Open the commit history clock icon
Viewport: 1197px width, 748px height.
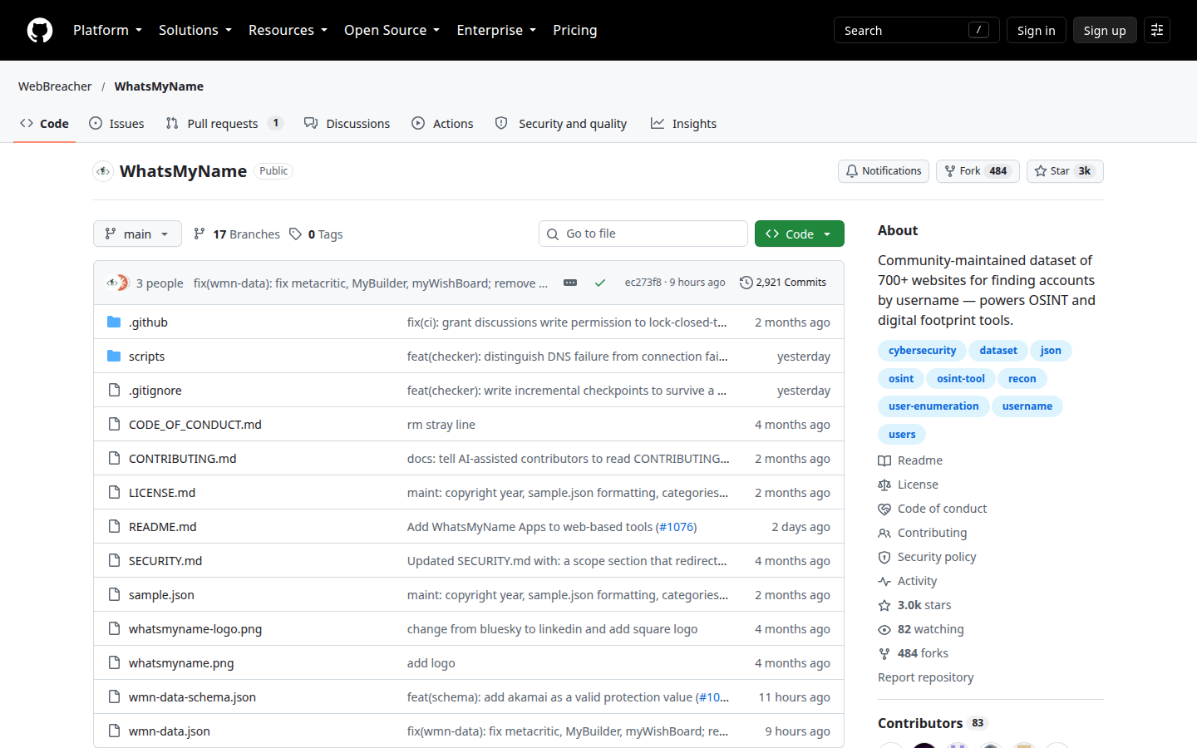point(746,283)
